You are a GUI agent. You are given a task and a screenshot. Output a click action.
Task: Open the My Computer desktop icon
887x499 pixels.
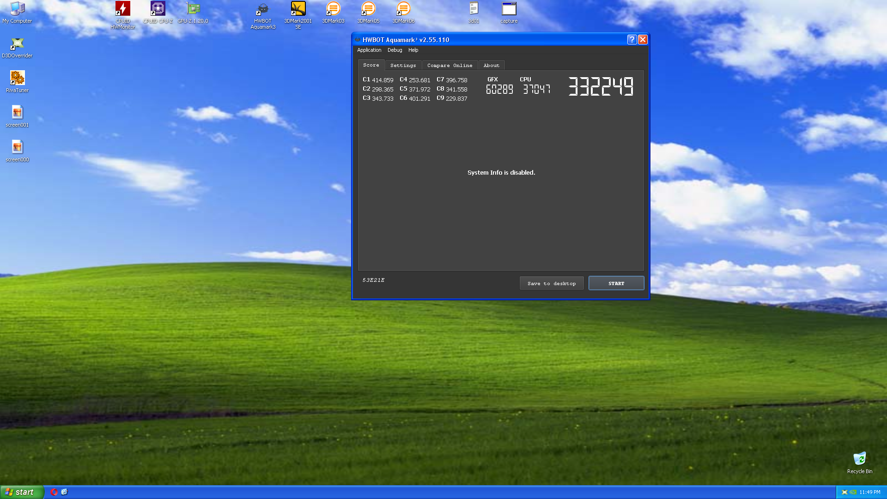point(17,12)
